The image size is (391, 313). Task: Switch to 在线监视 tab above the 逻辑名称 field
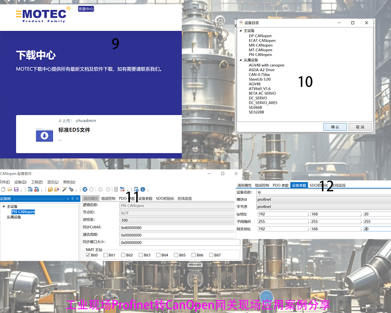click(185, 199)
